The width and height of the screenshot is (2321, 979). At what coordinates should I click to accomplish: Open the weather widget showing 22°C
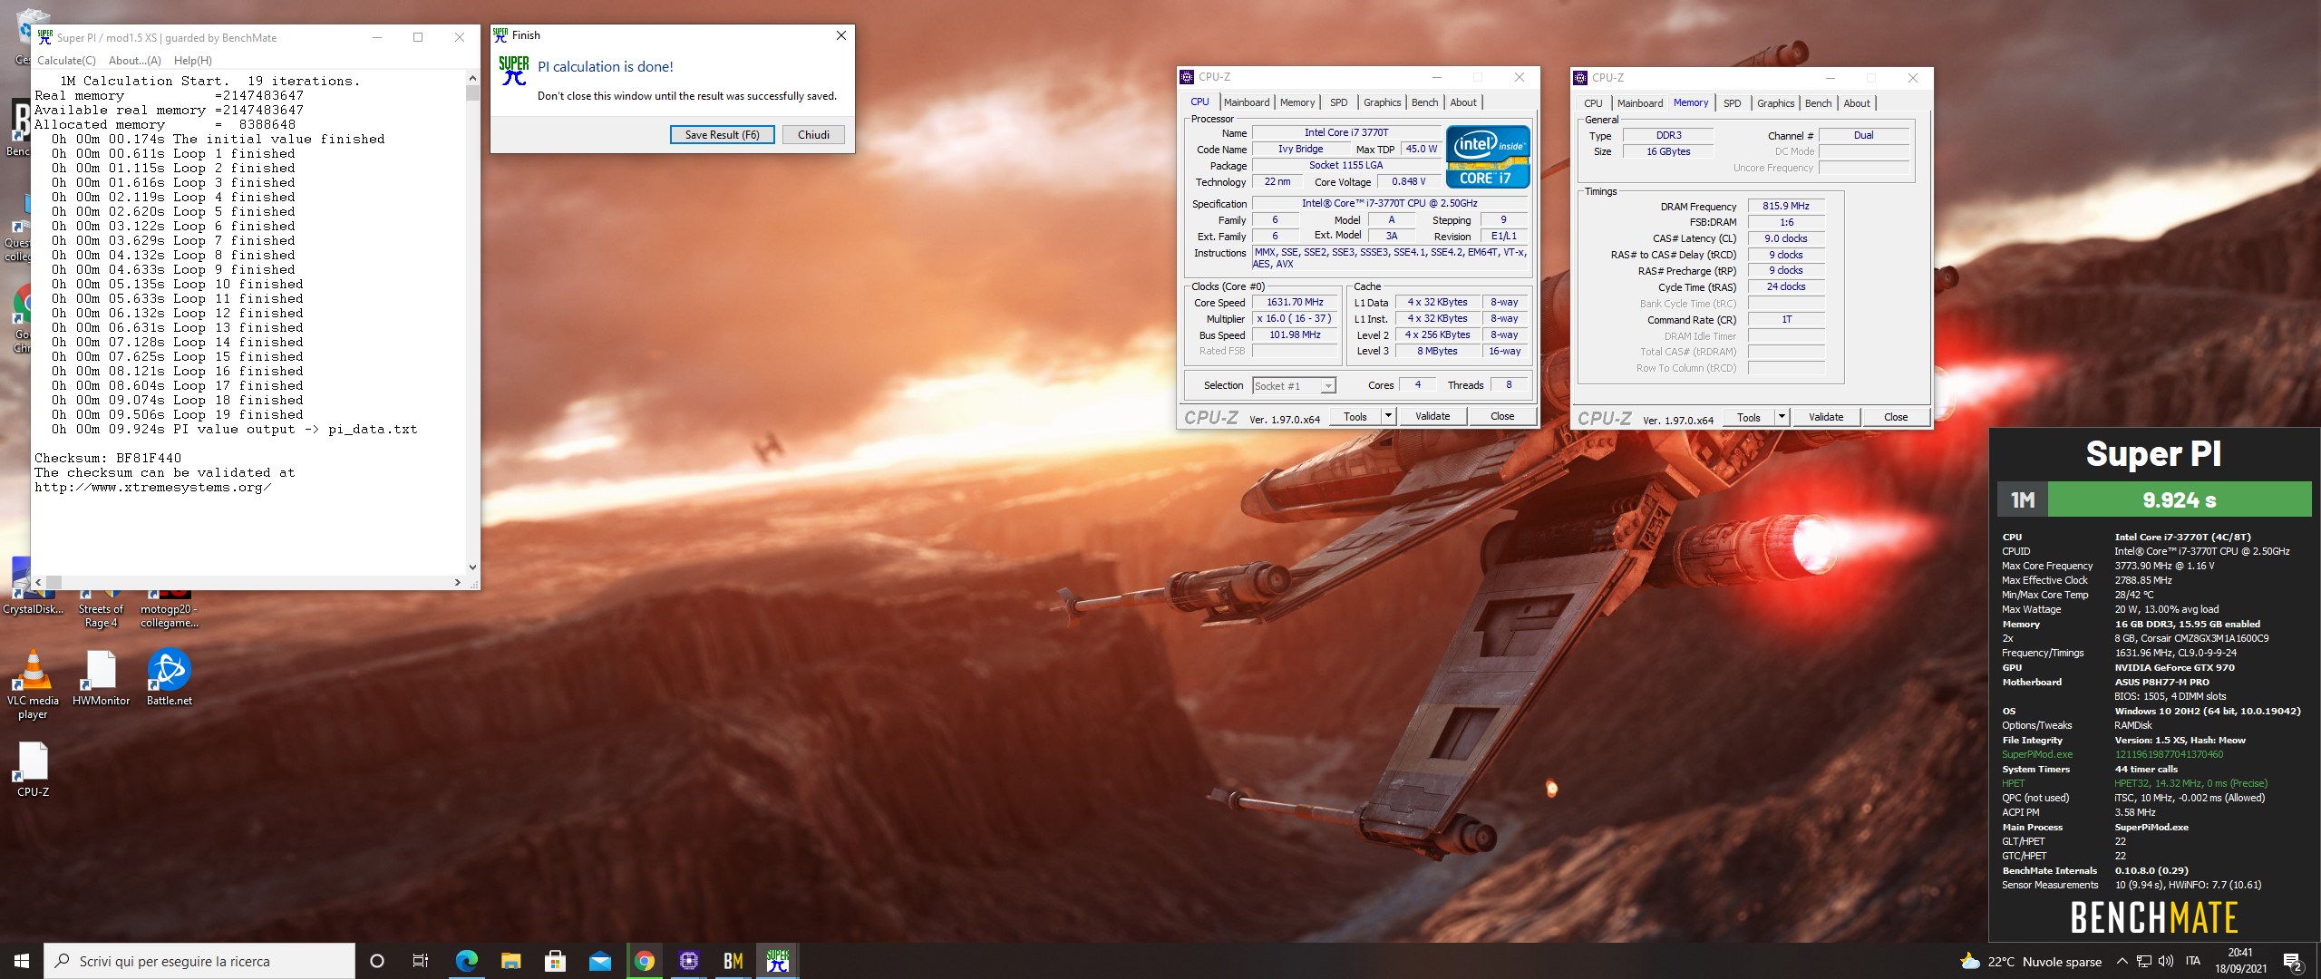pos(2030,962)
